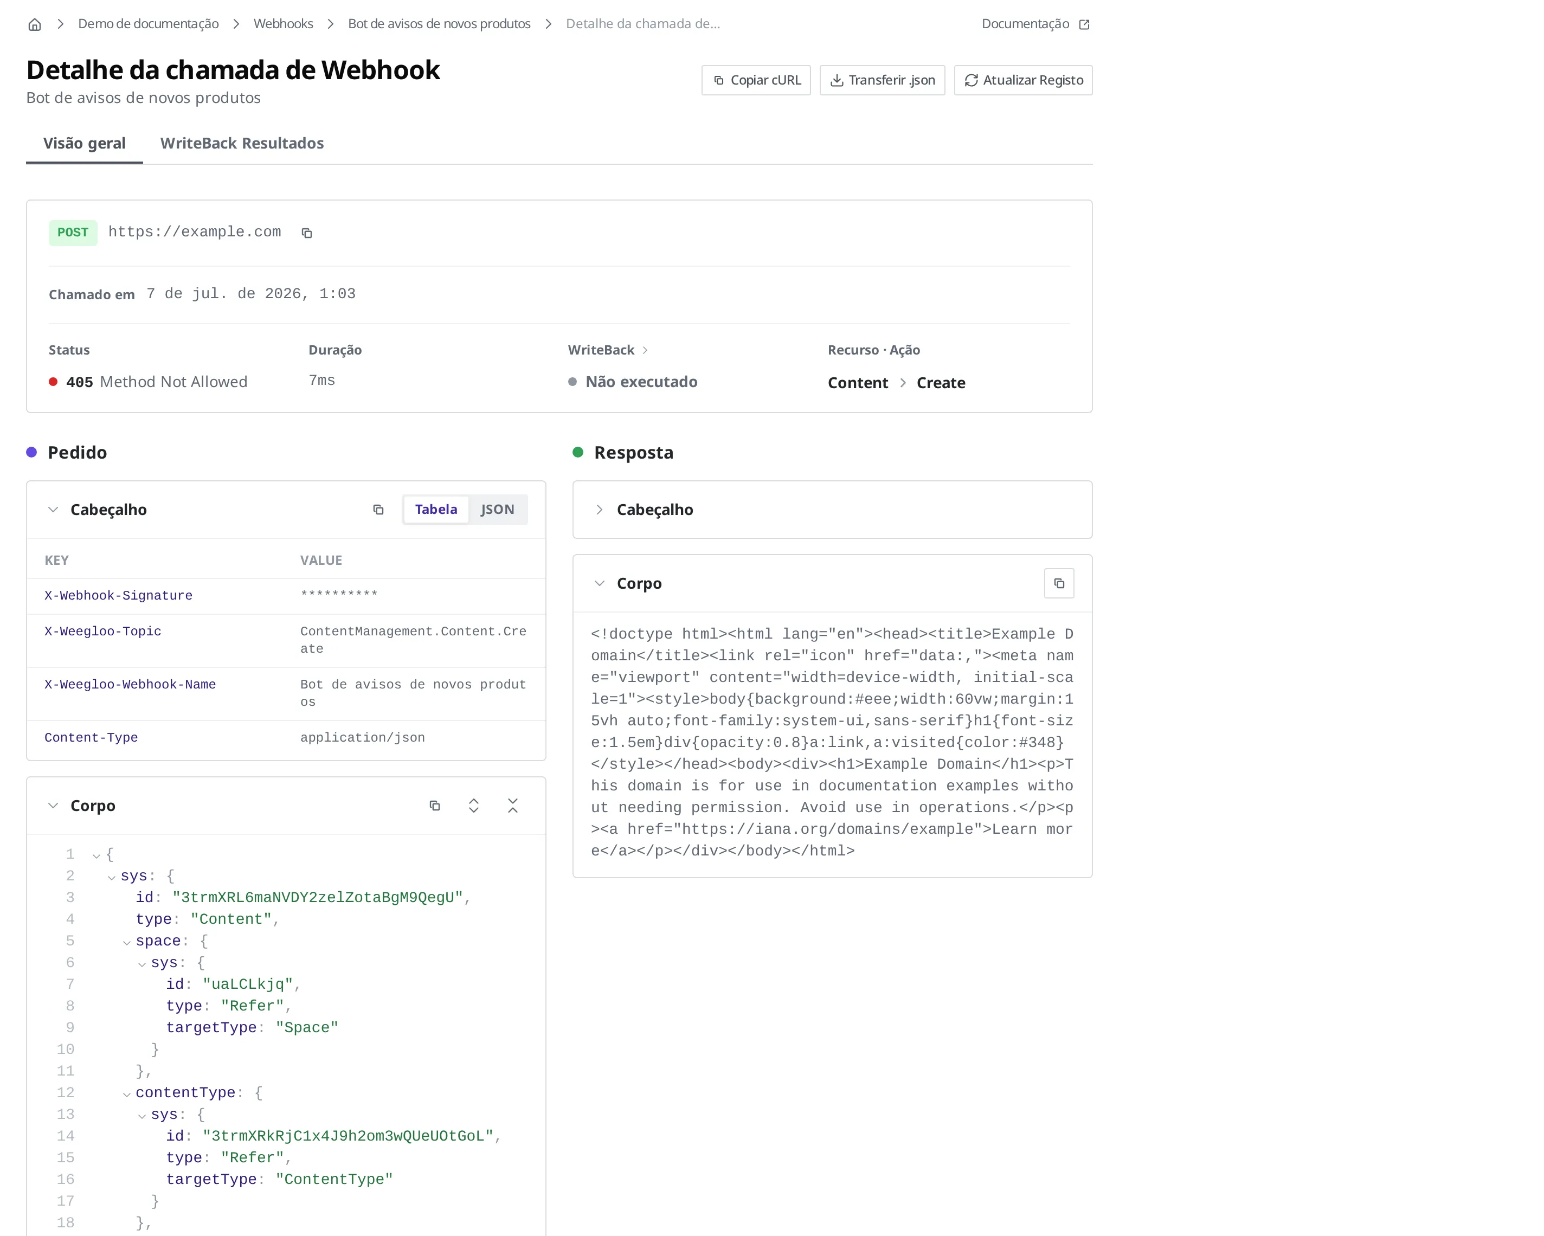Image resolution: width=1544 pixels, height=1236 pixels.
Task: Click the Create action label
Action: (941, 383)
